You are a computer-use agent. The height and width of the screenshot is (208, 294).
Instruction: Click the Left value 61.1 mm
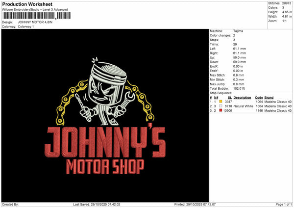(240, 49)
